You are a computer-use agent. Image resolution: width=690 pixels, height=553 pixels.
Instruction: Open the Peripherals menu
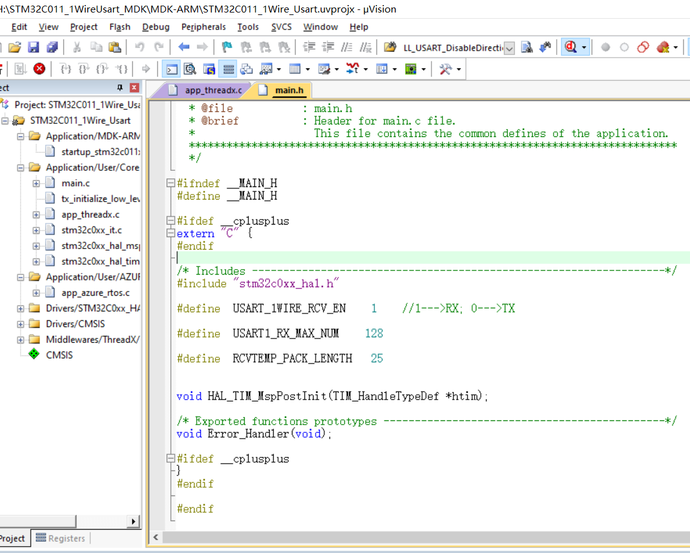(203, 27)
